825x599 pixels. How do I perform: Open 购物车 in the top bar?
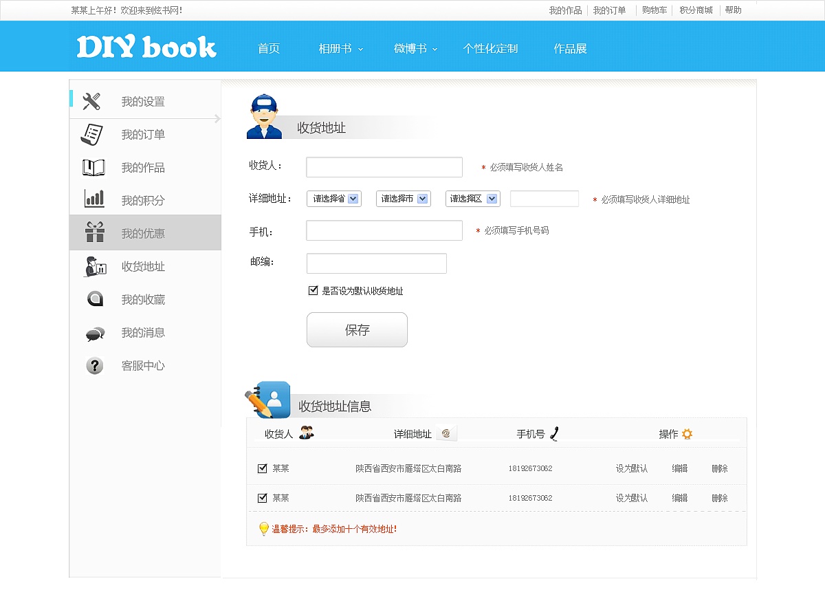[x=654, y=10]
